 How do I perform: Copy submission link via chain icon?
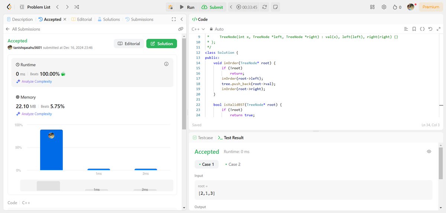pyautogui.click(x=181, y=29)
